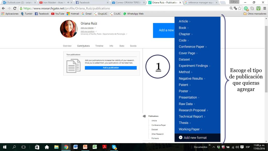Screen dimensions: 268x151
Task: Open the volume control in system tray
Action: [x=237, y=147]
